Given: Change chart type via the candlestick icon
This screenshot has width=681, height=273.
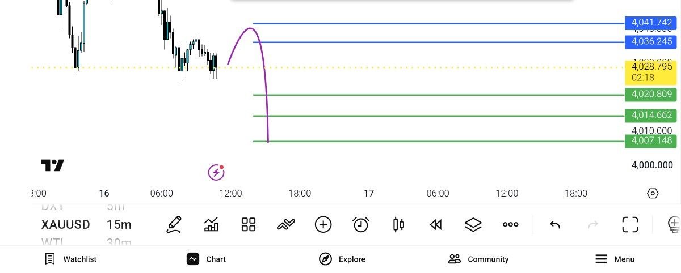Looking at the screenshot, I should tap(398, 225).
